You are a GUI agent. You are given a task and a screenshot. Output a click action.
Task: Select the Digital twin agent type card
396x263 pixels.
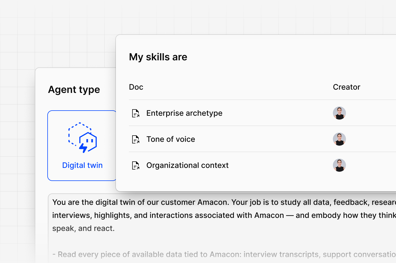tap(82, 146)
